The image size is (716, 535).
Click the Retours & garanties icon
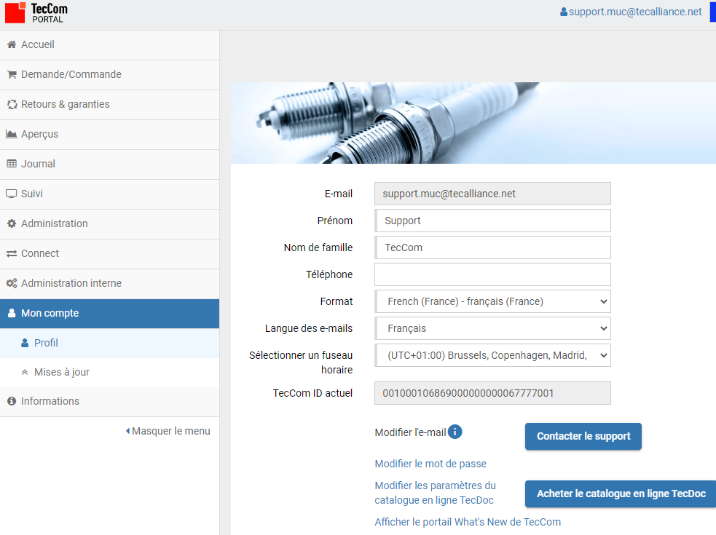pos(11,104)
